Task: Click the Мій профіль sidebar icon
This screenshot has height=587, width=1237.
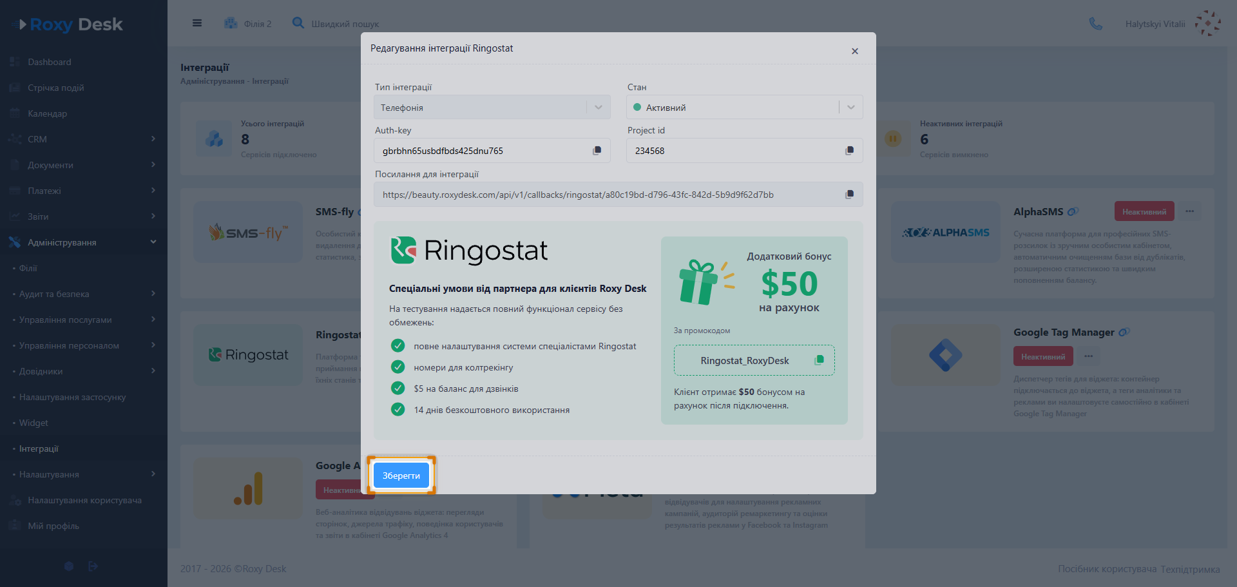Action: [15, 526]
